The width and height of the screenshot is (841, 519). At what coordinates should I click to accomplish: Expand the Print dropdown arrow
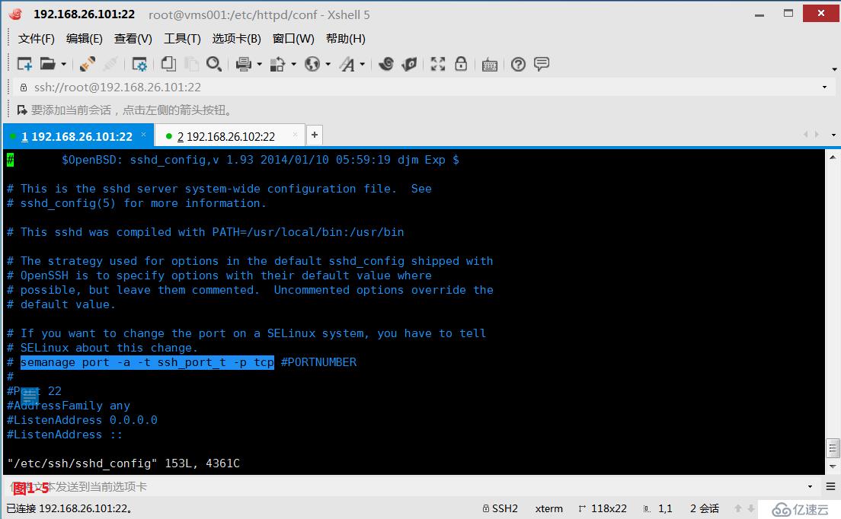pos(259,65)
